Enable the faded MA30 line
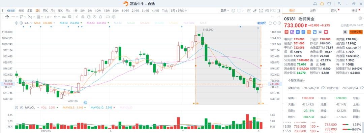This screenshot has width=364, height=133. coord(118,23)
